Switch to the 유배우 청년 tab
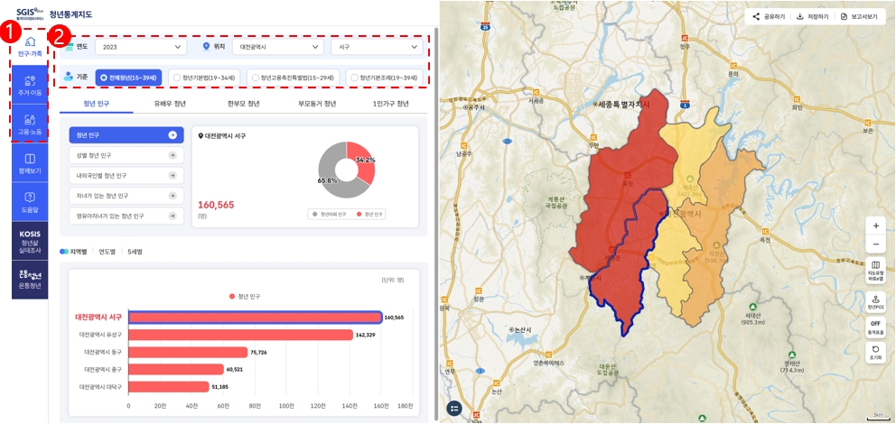 [x=170, y=104]
